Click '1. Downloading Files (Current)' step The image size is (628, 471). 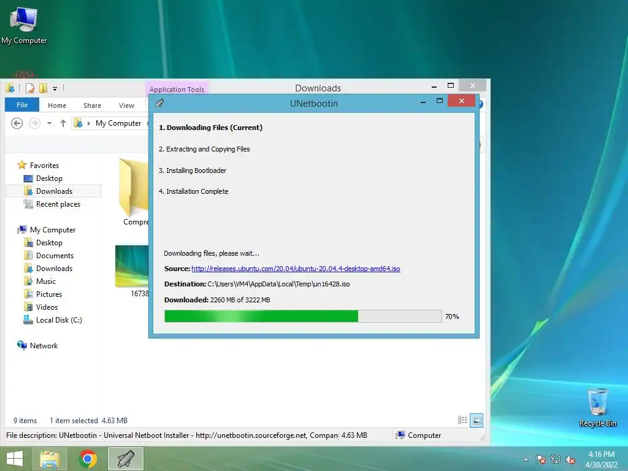(211, 128)
